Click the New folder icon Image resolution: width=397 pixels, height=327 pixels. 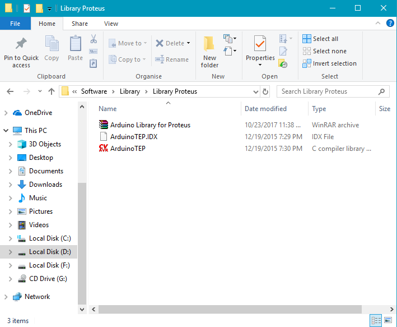[209, 44]
